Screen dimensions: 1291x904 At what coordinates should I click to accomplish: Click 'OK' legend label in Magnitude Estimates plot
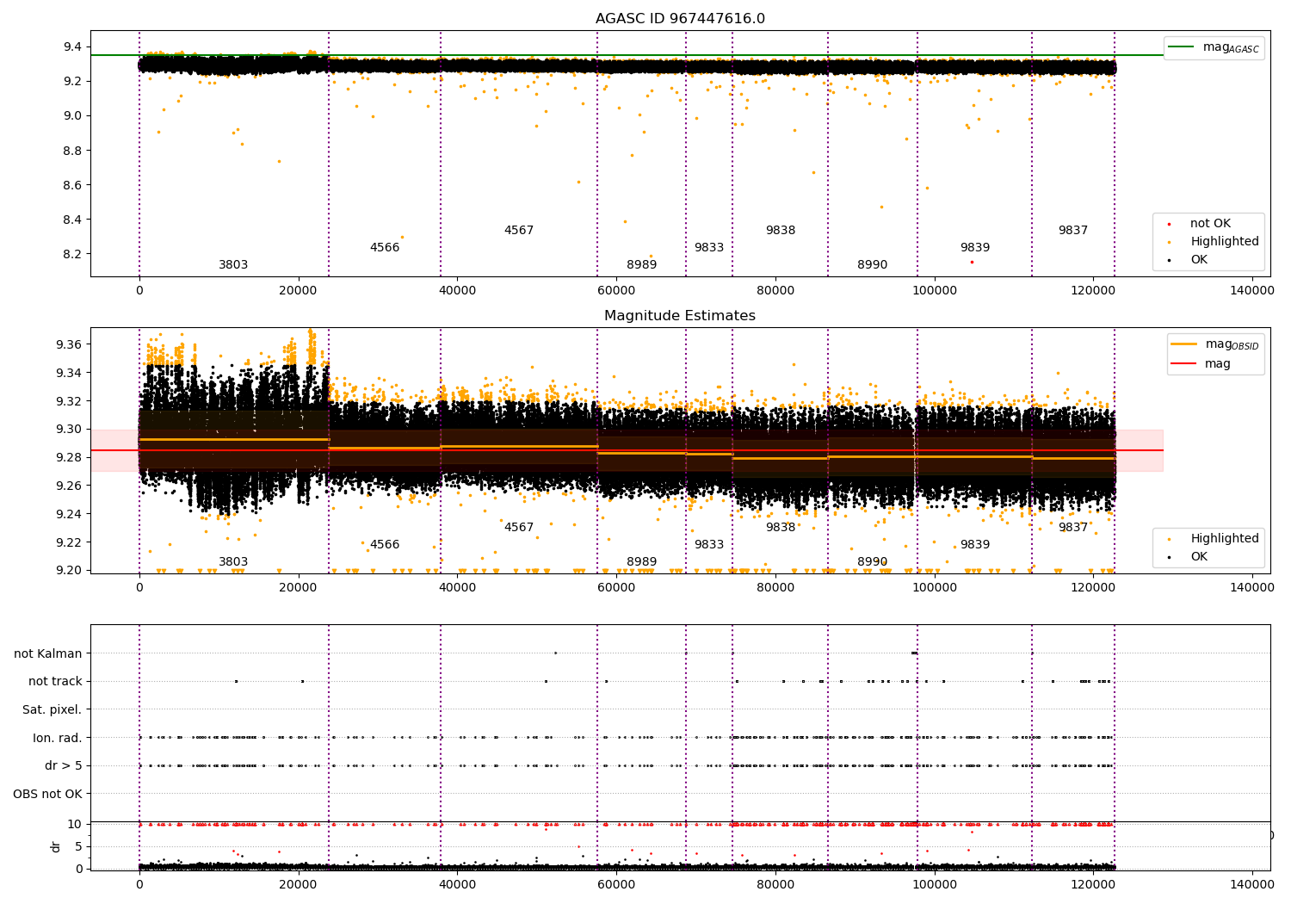1199,557
